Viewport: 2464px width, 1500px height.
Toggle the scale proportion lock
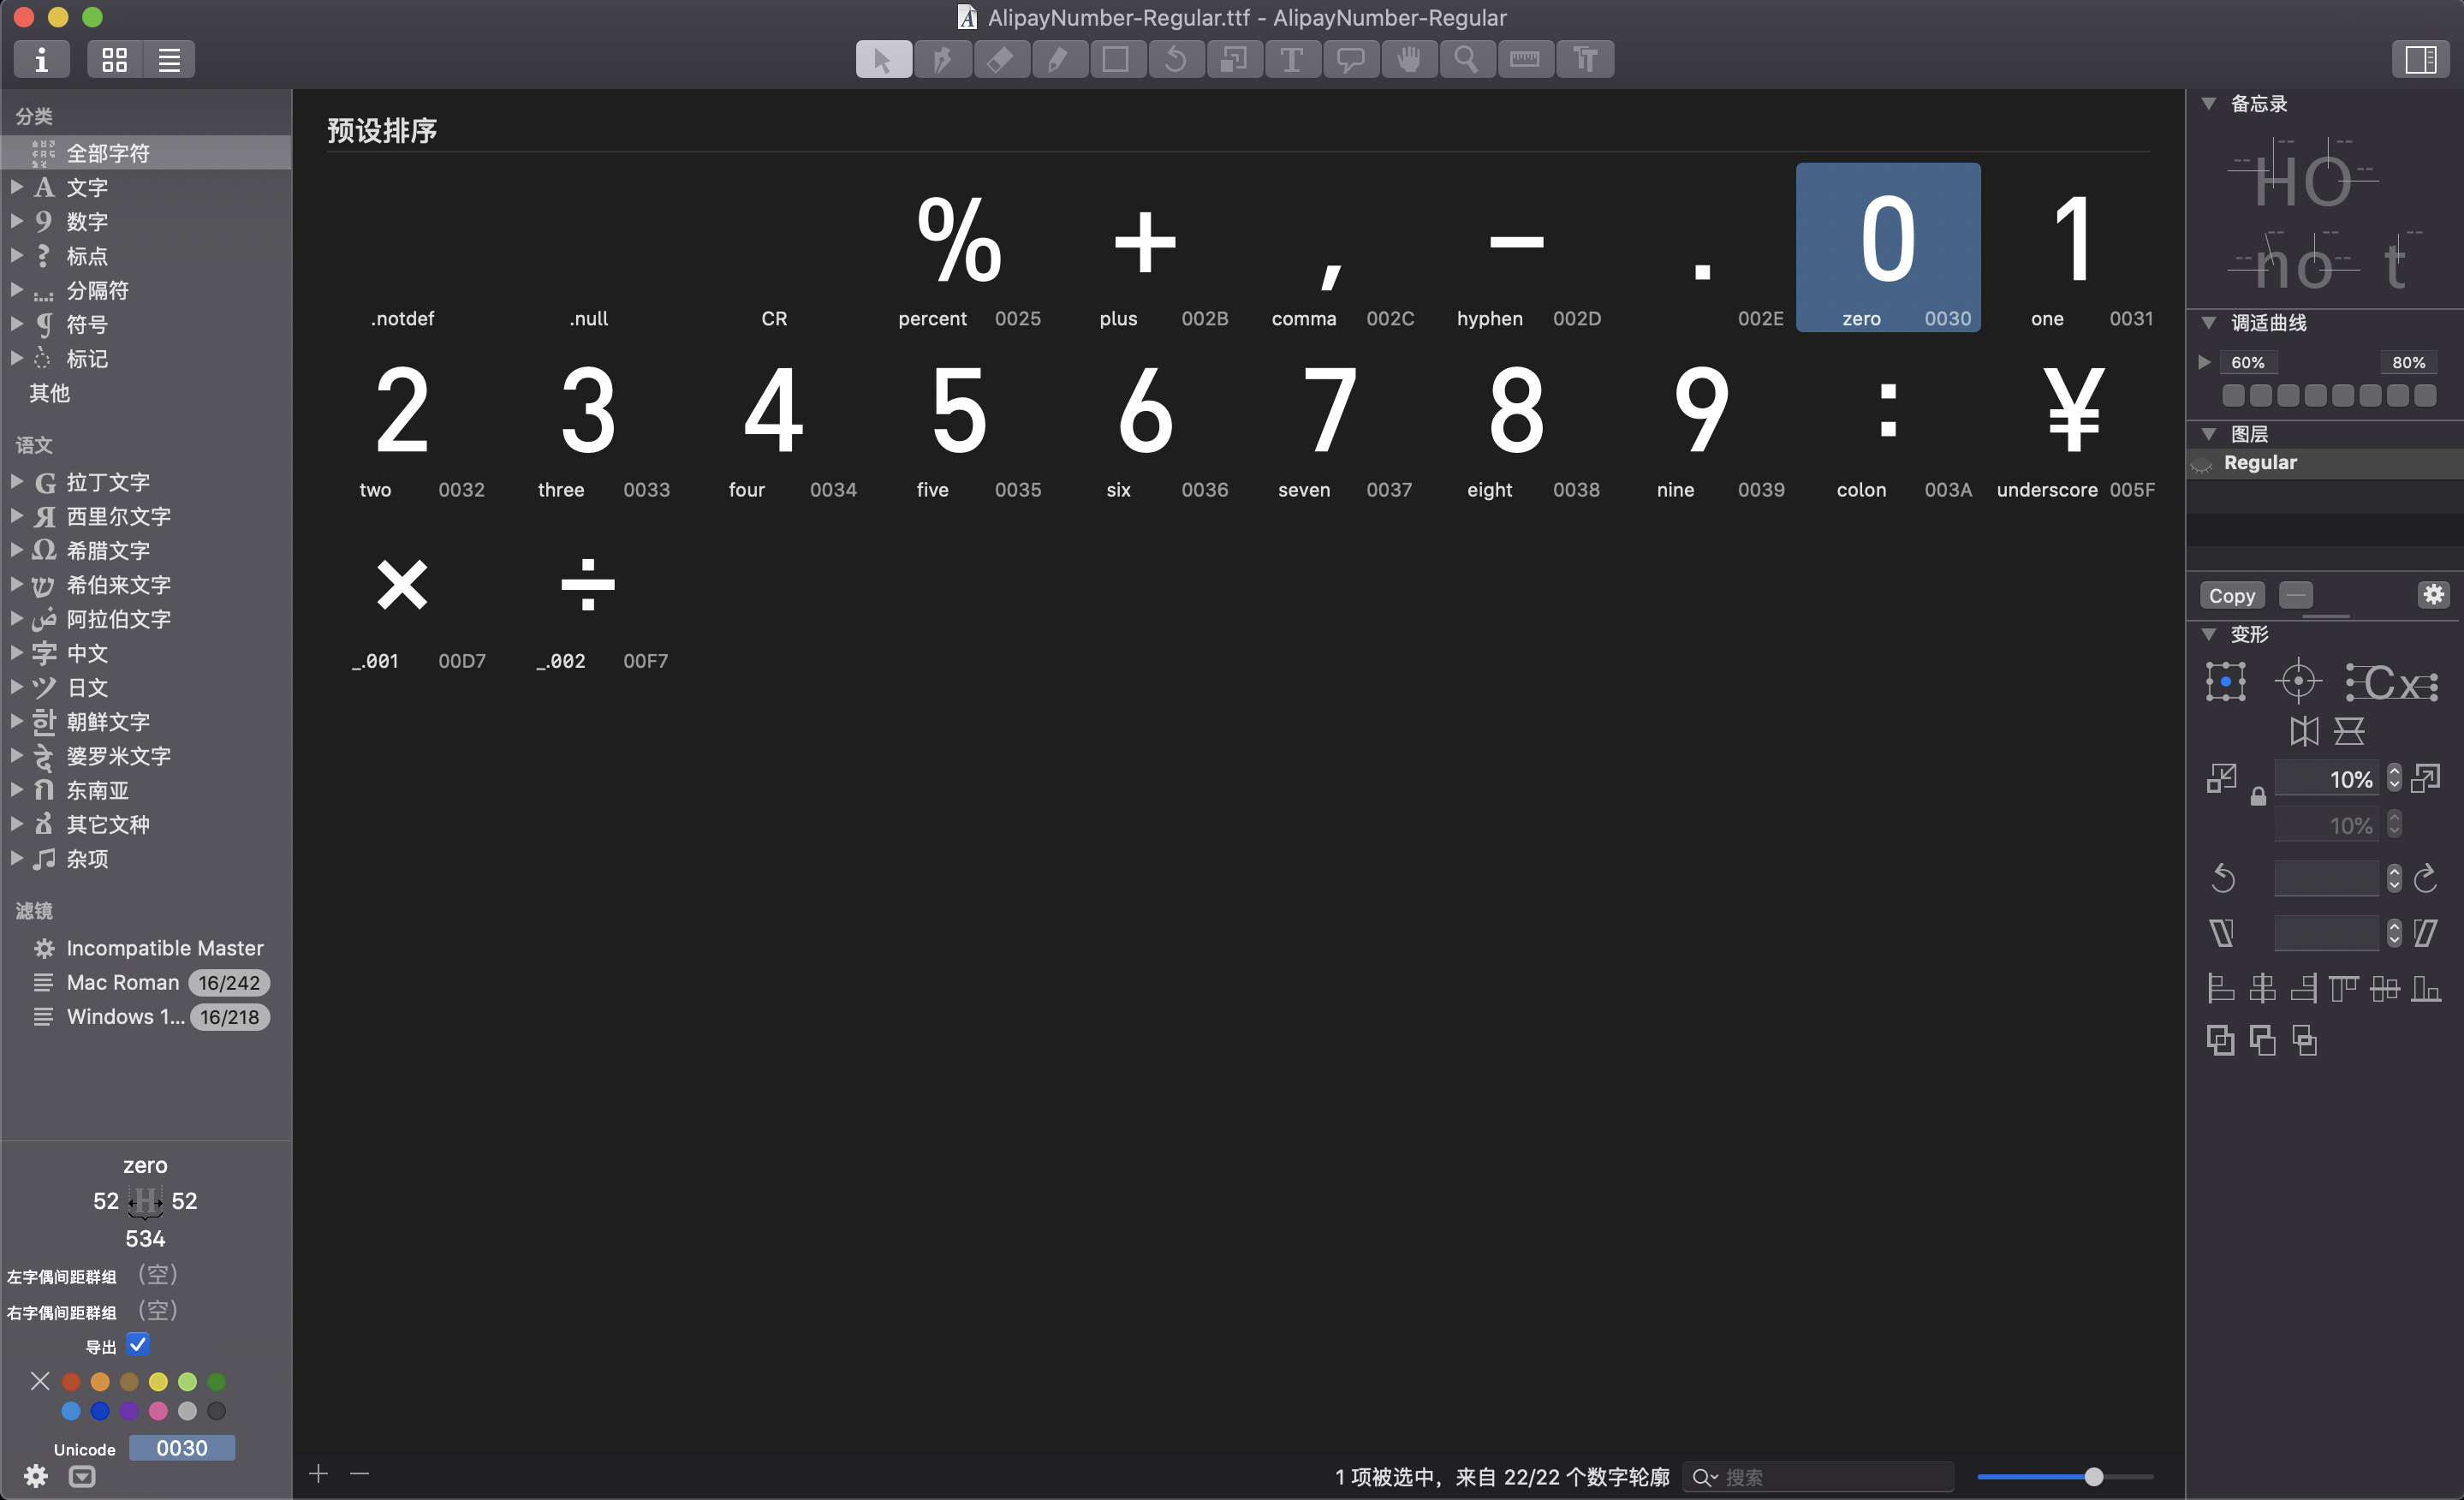tap(2258, 797)
